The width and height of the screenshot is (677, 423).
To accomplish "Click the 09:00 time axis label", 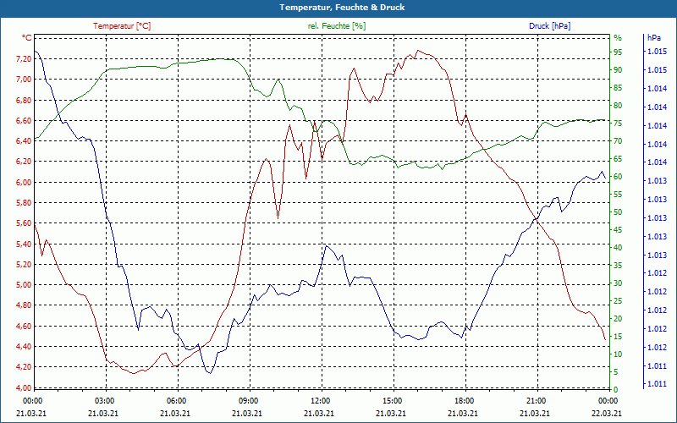I will click(248, 400).
